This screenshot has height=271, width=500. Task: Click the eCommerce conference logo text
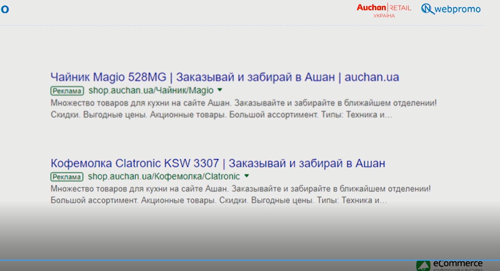[457, 264]
